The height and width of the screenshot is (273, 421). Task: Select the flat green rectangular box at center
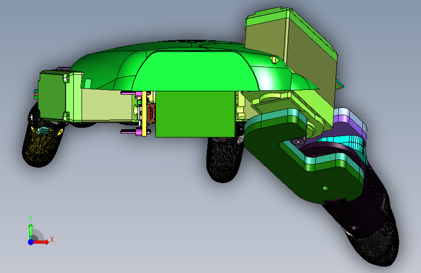click(195, 114)
